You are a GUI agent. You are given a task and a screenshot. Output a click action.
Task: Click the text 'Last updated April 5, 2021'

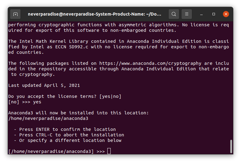pos(44,85)
